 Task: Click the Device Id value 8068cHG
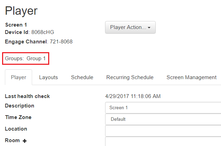point(43,32)
